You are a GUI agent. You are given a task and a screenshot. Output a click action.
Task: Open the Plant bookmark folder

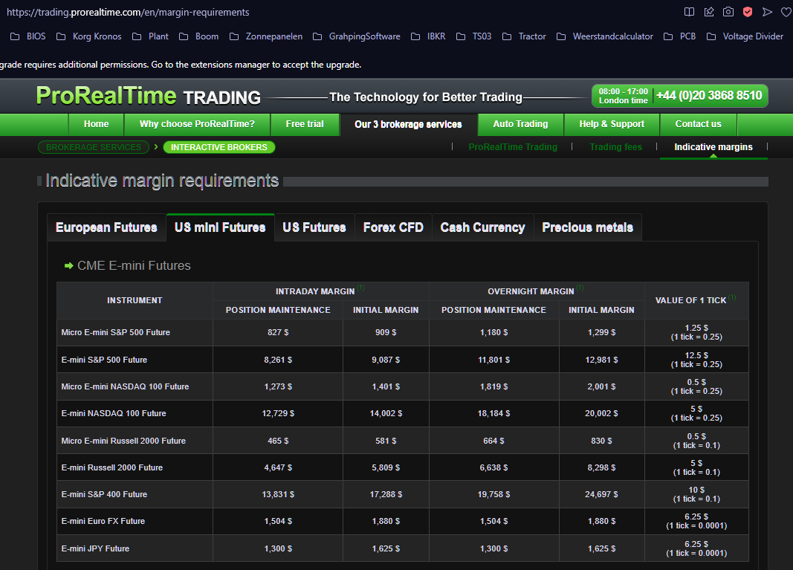pos(151,36)
